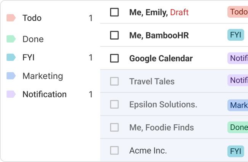Viewport: 248px width, 162px height.
Task: Open the email from Travel Tales
Action: (x=152, y=81)
